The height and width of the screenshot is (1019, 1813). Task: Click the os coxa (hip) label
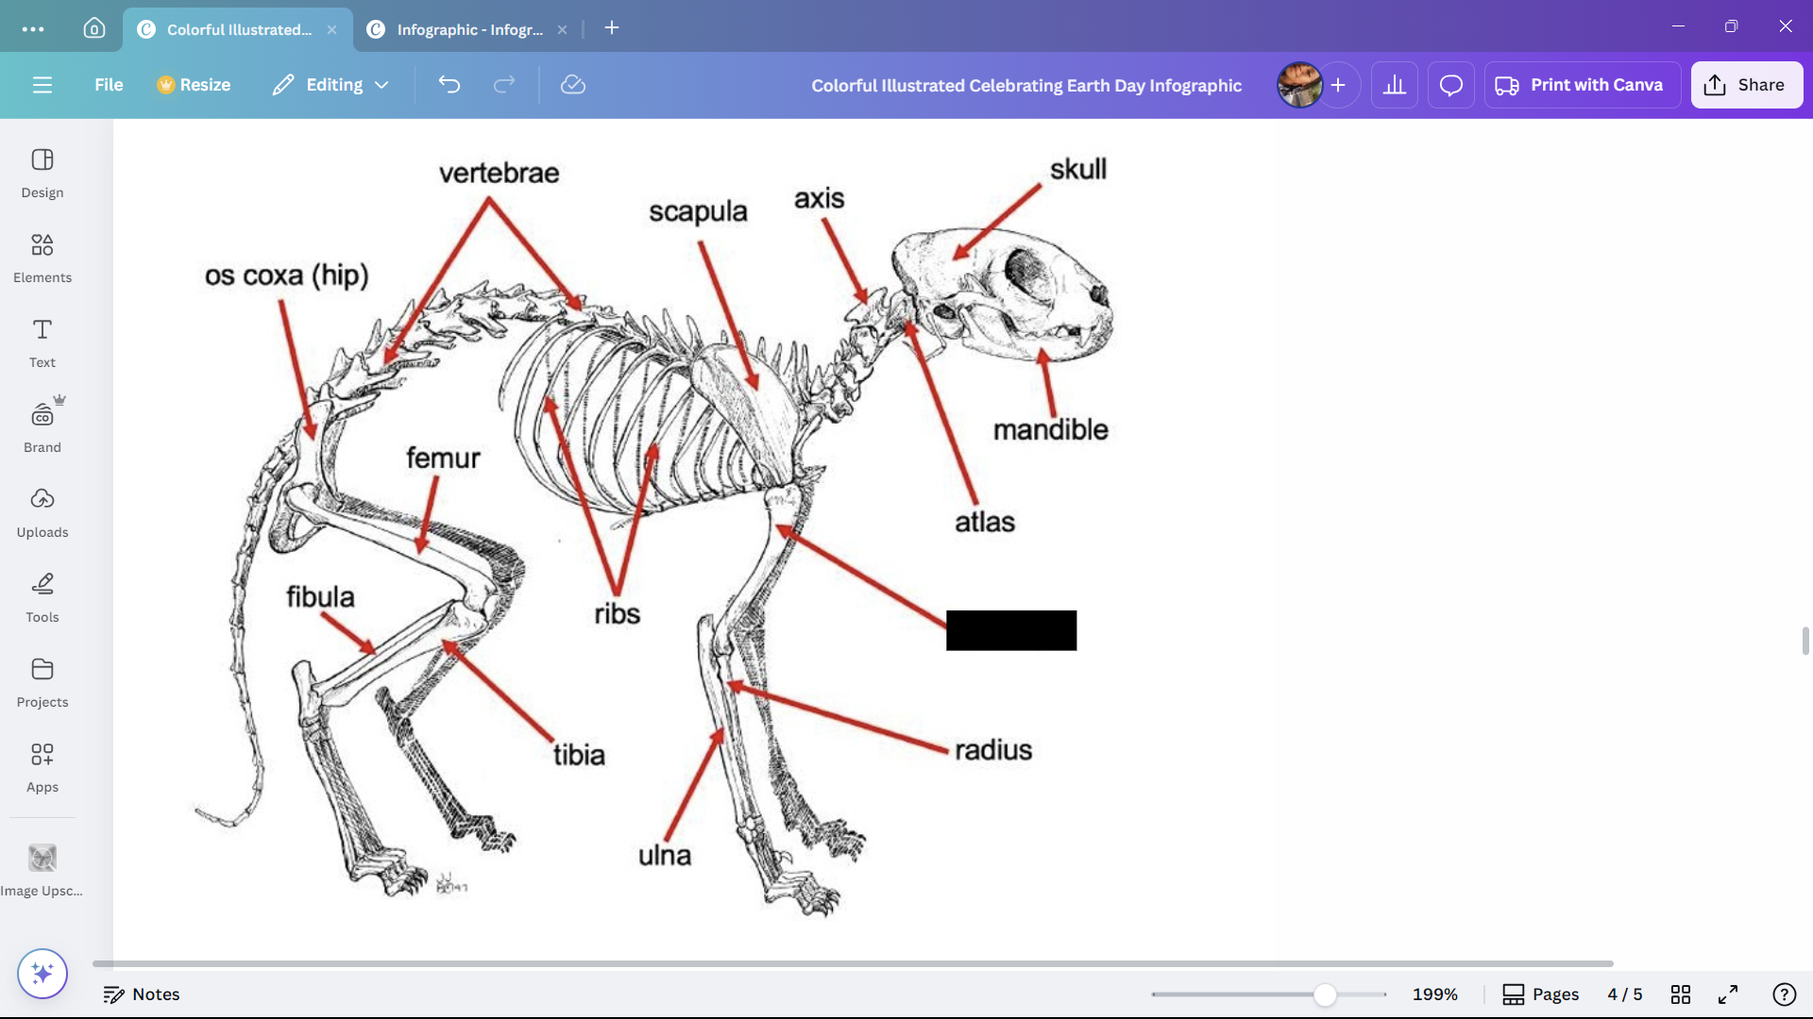pyautogui.click(x=286, y=276)
